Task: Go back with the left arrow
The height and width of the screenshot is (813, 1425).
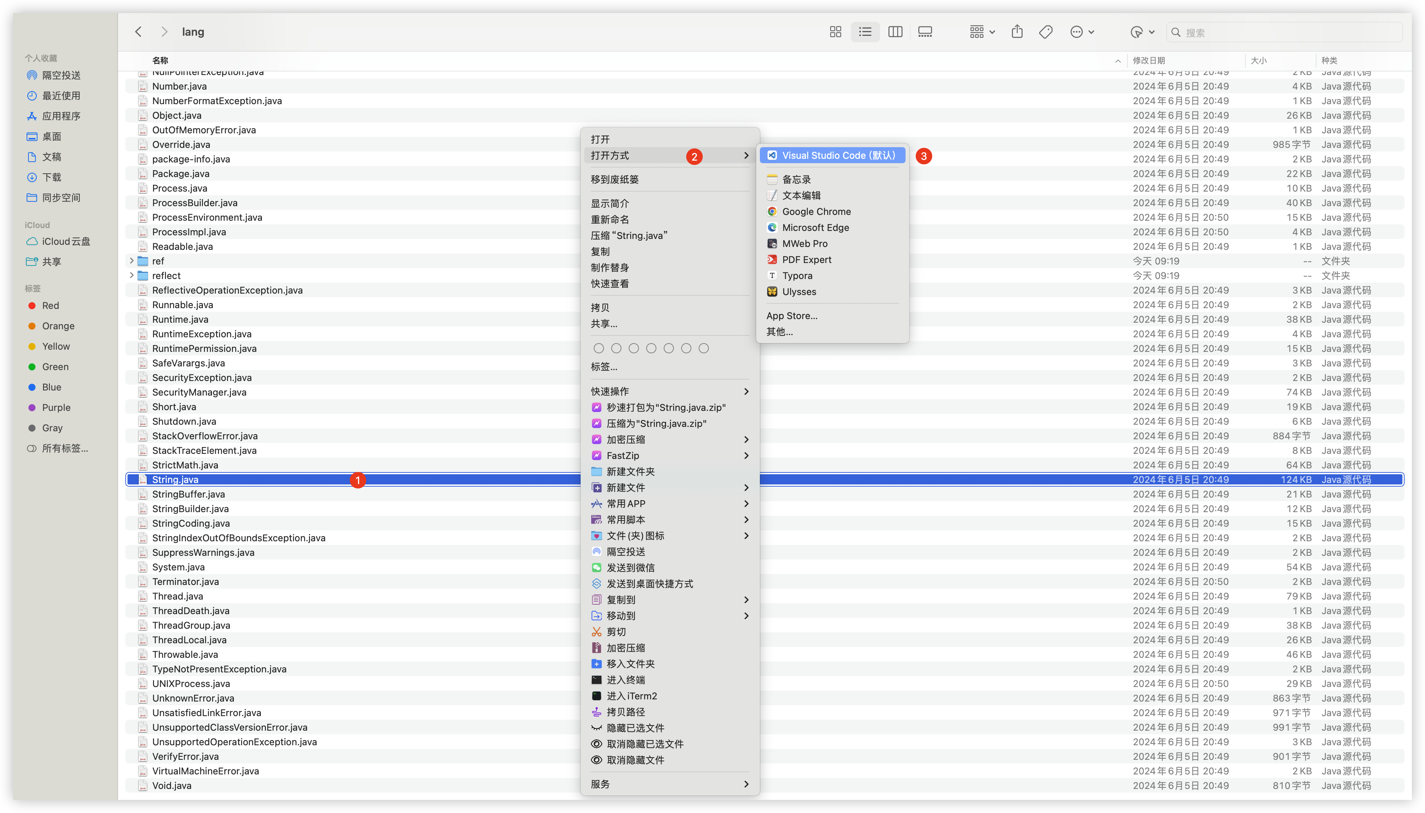Action: click(x=138, y=32)
